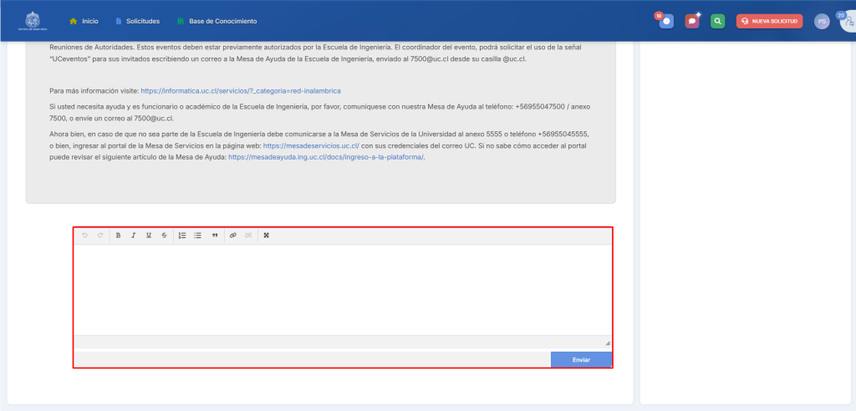
Task: Open the agent panel with badge 20
Action: (x=847, y=21)
